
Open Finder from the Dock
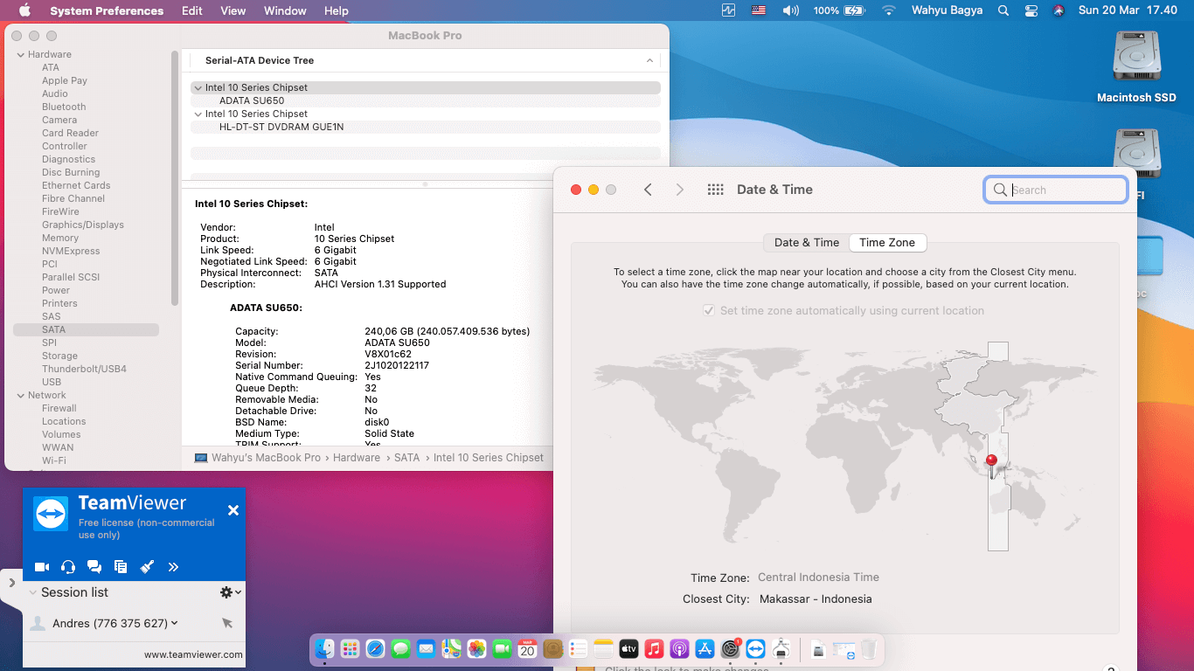point(325,649)
